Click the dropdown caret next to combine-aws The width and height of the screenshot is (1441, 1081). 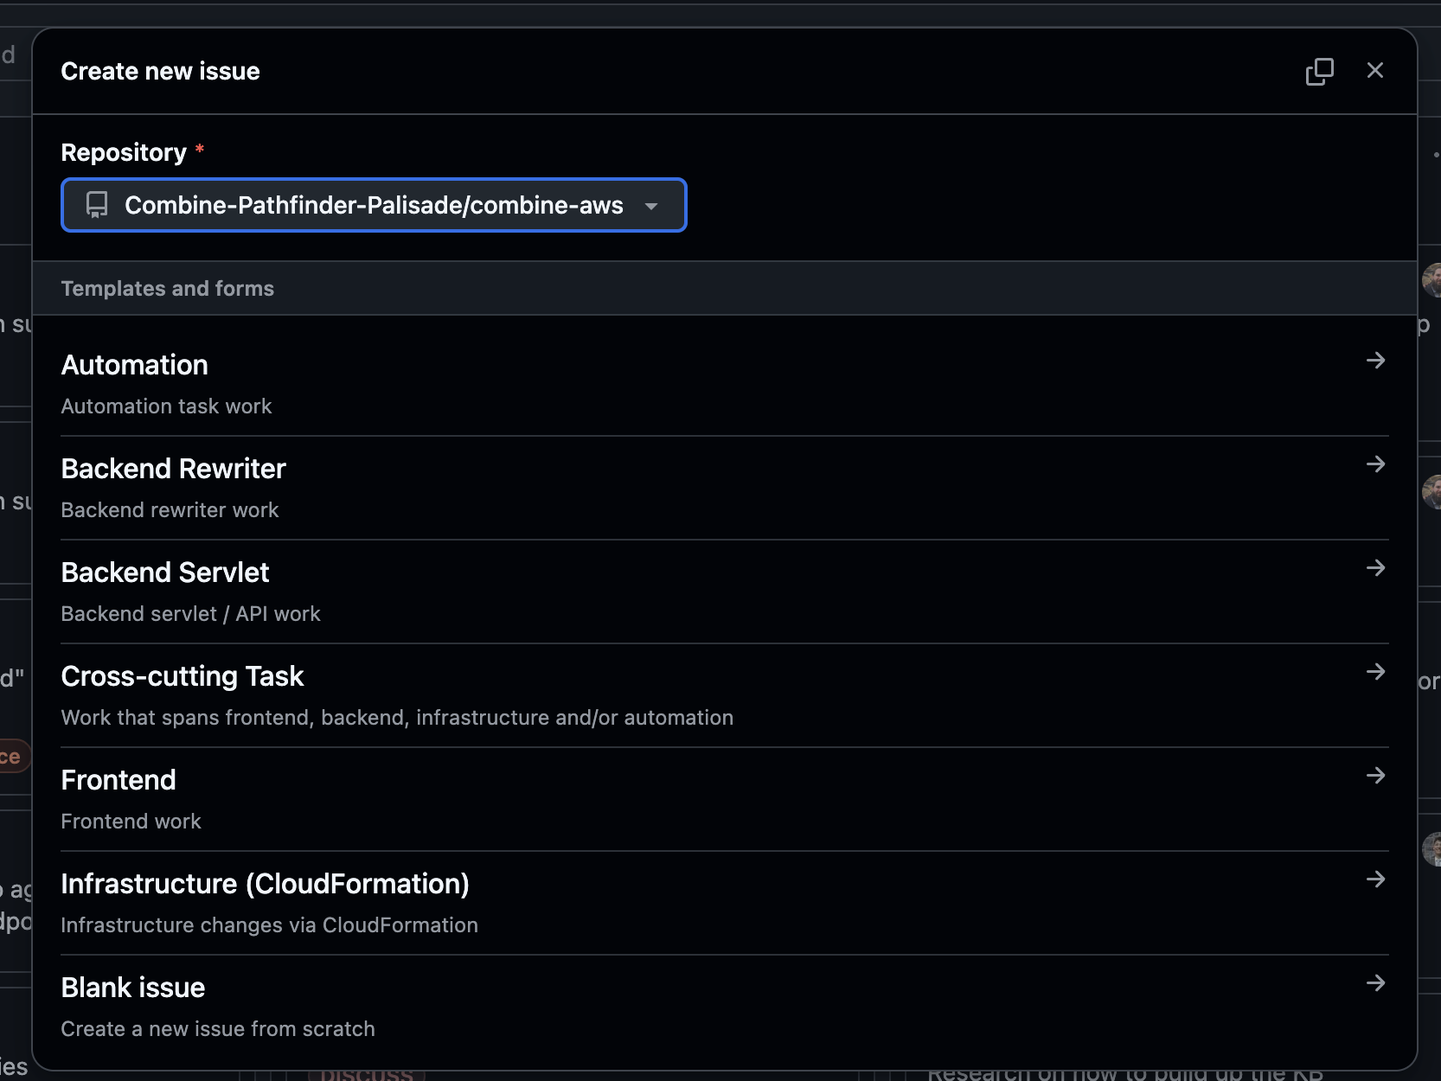651,206
